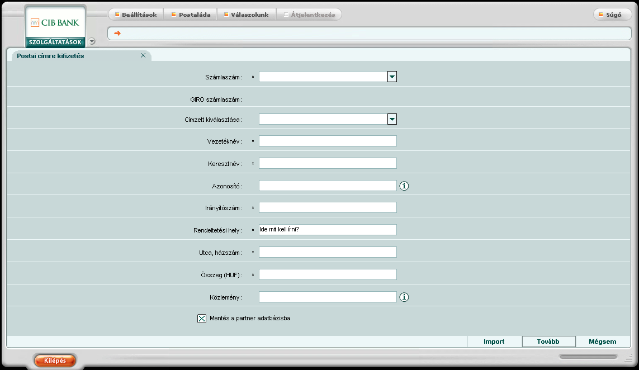The height and width of the screenshot is (370, 639).
Task: Click the Tovább button
Action: click(548, 341)
